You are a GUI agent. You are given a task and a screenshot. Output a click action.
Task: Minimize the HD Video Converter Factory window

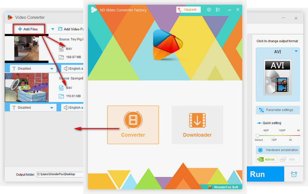pyautogui.click(x=229, y=10)
